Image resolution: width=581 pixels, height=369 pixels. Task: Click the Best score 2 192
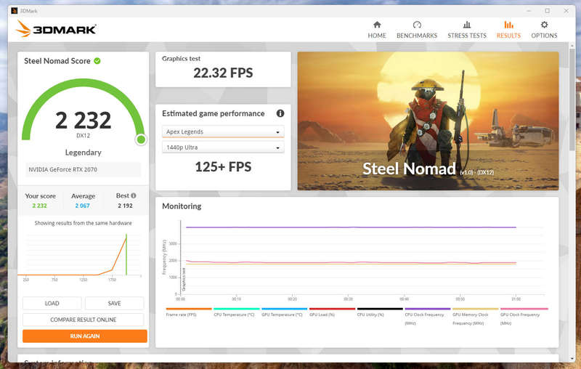pyautogui.click(x=125, y=206)
